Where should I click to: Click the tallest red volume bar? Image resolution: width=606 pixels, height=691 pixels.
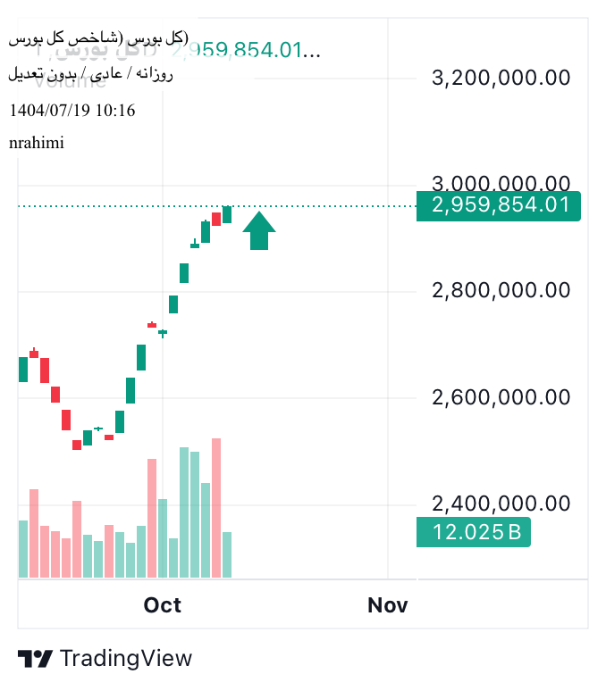coord(216,507)
